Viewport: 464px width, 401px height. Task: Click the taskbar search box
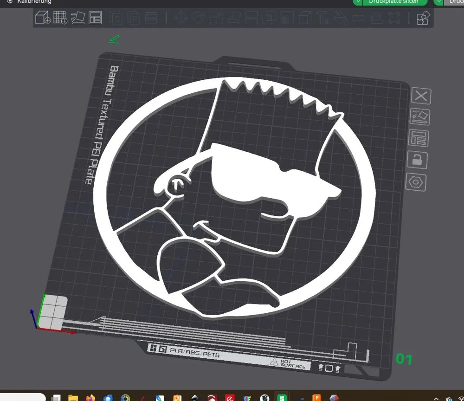pos(22,397)
